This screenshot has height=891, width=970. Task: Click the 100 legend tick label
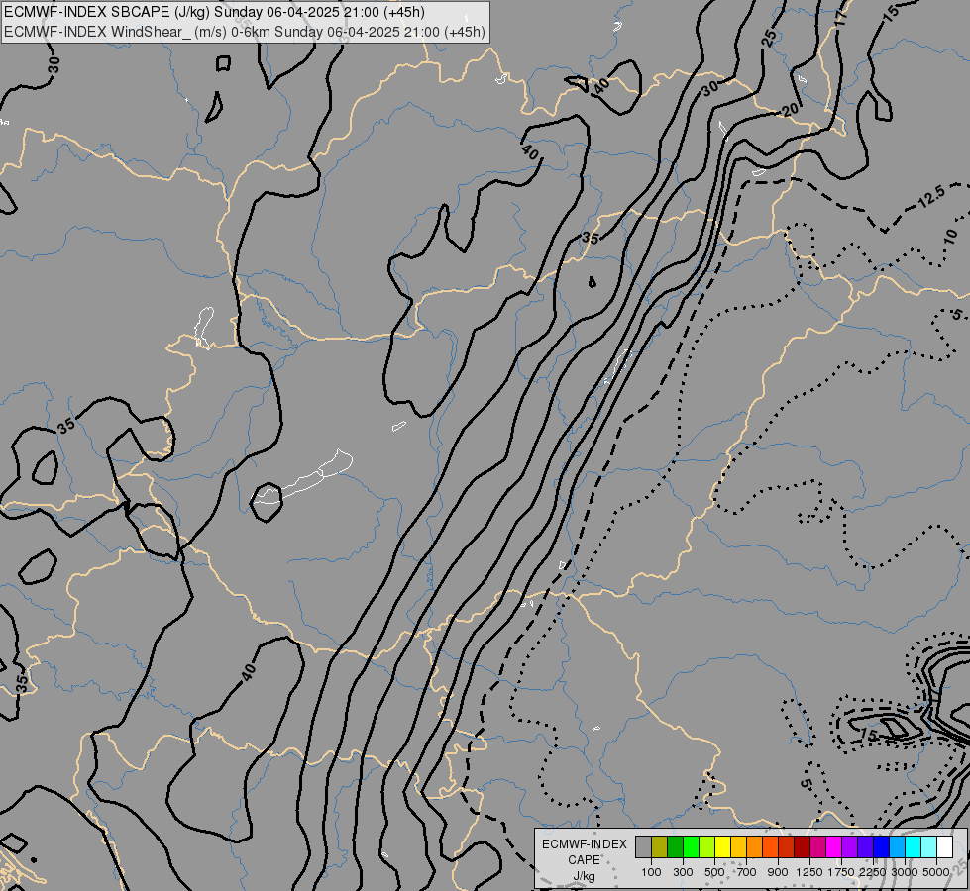tap(651, 872)
